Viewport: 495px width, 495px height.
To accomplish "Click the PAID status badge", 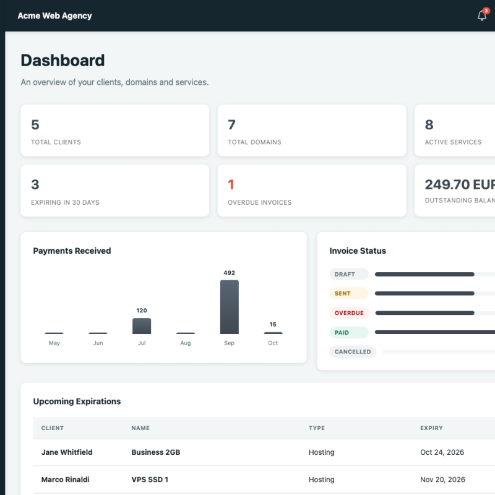I will point(349,332).
